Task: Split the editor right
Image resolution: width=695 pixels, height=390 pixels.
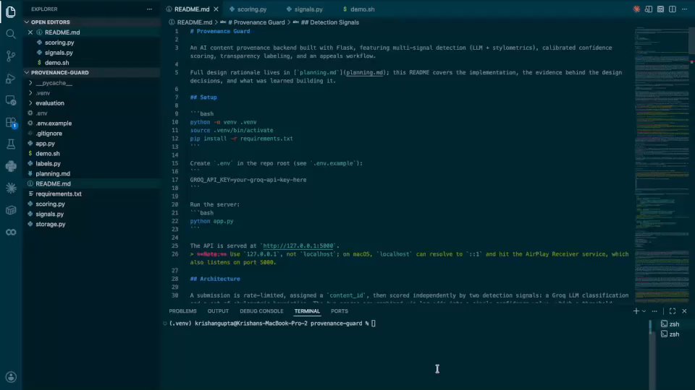Action: point(673,9)
